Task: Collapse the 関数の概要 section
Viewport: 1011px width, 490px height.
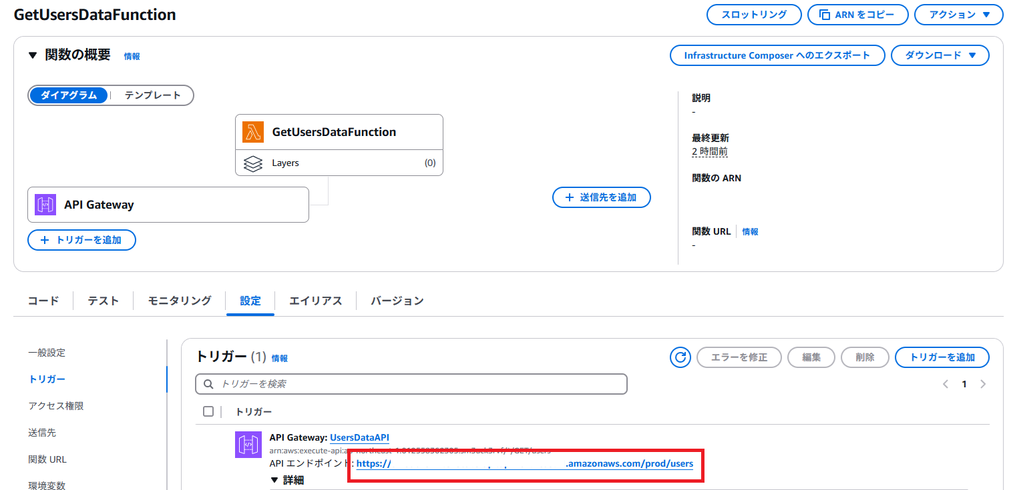Action: [x=33, y=55]
